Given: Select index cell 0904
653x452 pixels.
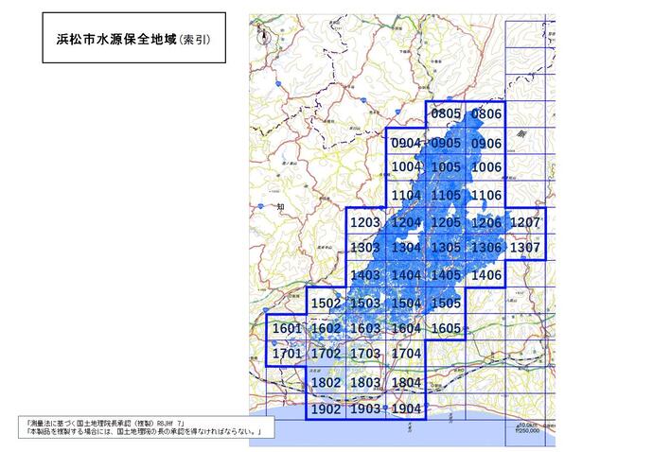Looking at the screenshot, I should click(x=406, y=142).
